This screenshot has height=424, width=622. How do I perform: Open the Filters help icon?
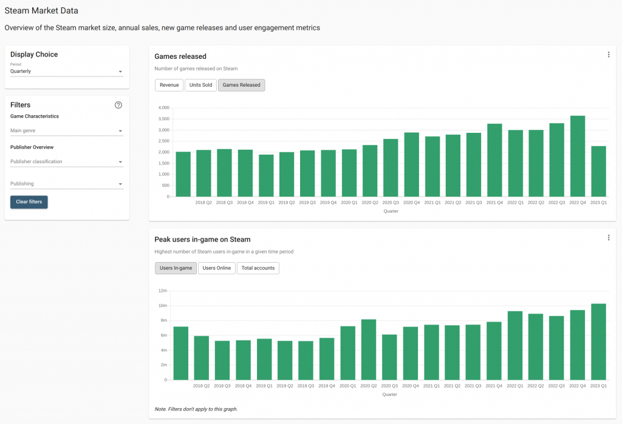118,105
